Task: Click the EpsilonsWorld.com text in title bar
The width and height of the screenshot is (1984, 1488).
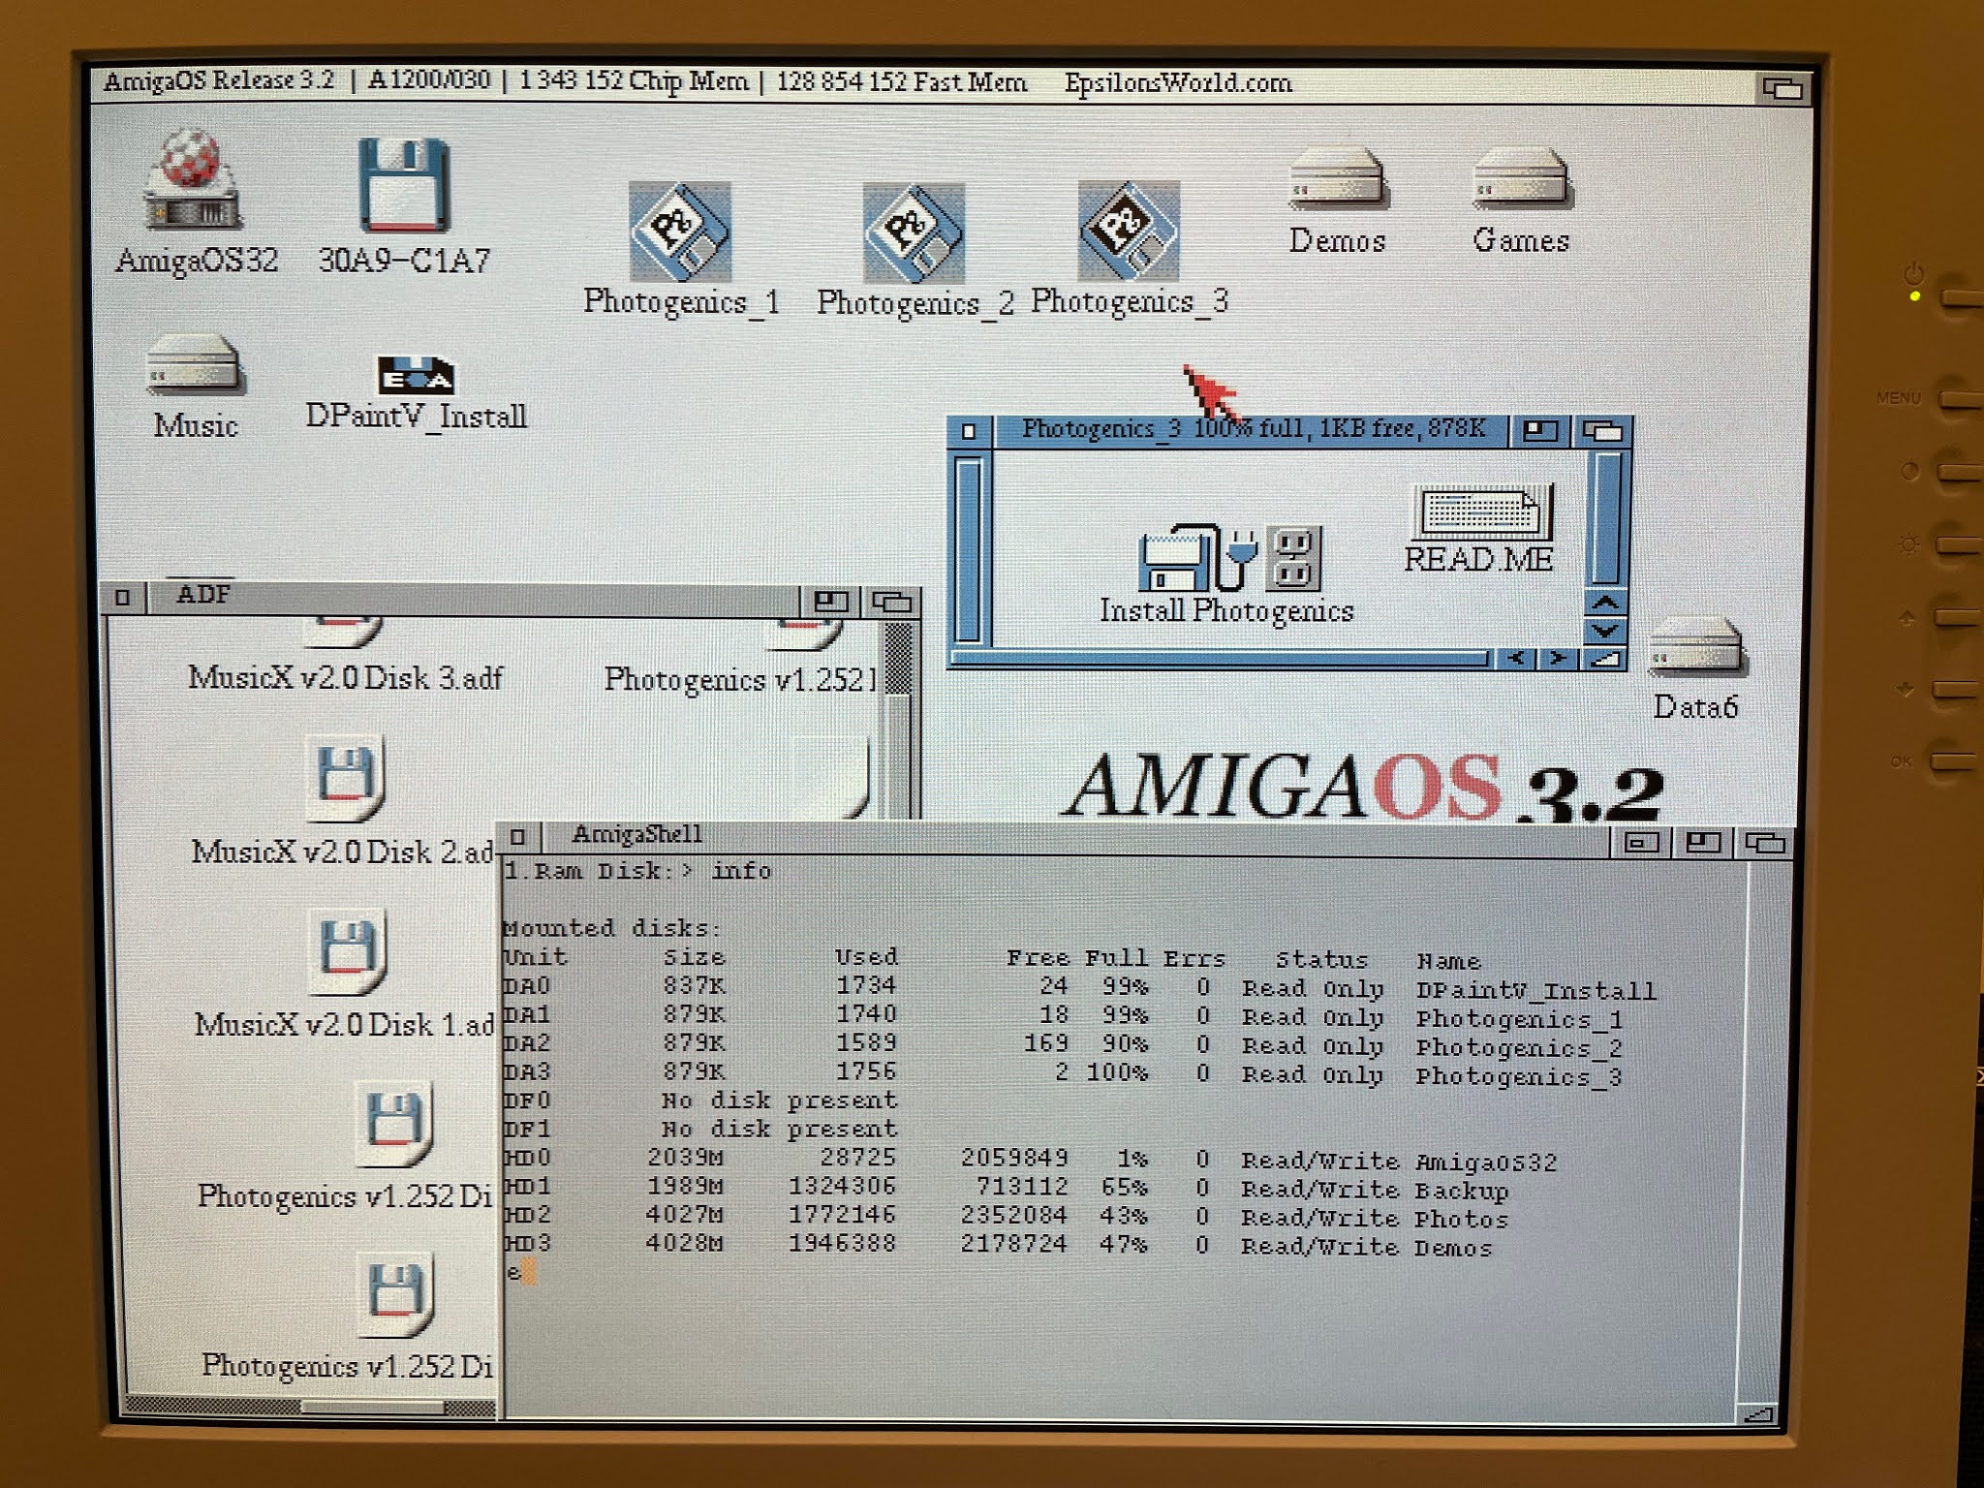Action: click(1178, 83)
